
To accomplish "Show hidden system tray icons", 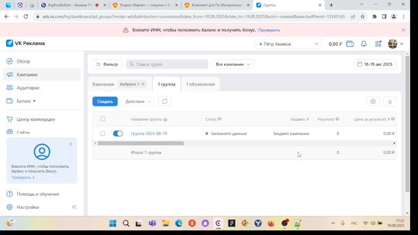I will pos(333,223).
